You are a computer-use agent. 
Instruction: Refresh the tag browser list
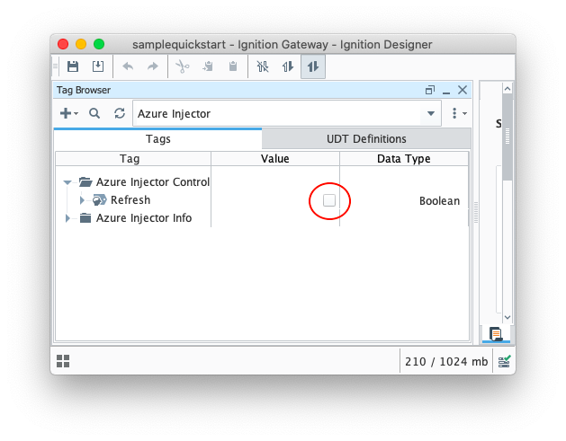[x=119, y=113]
